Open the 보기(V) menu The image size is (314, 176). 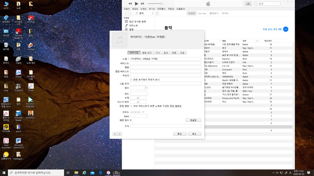tap(152, 9)
